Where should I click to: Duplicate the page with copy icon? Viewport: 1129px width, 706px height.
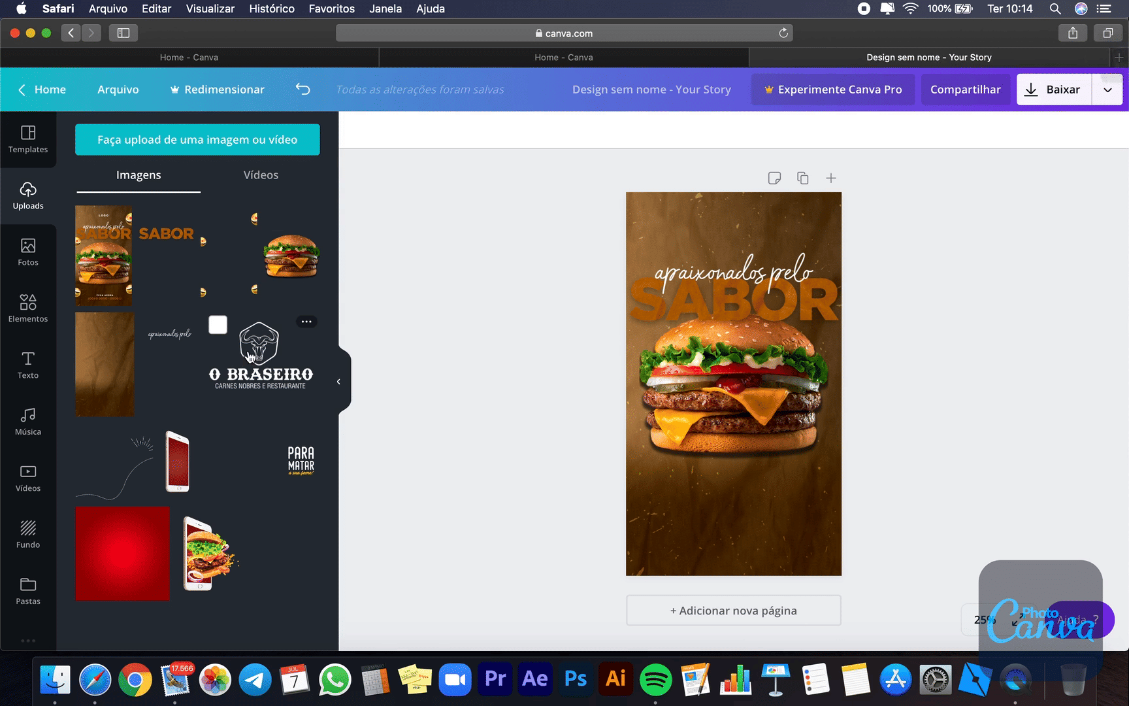coord(802,178)
